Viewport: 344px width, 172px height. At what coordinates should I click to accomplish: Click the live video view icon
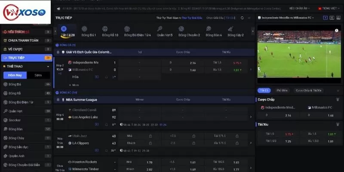click(326, 18)
